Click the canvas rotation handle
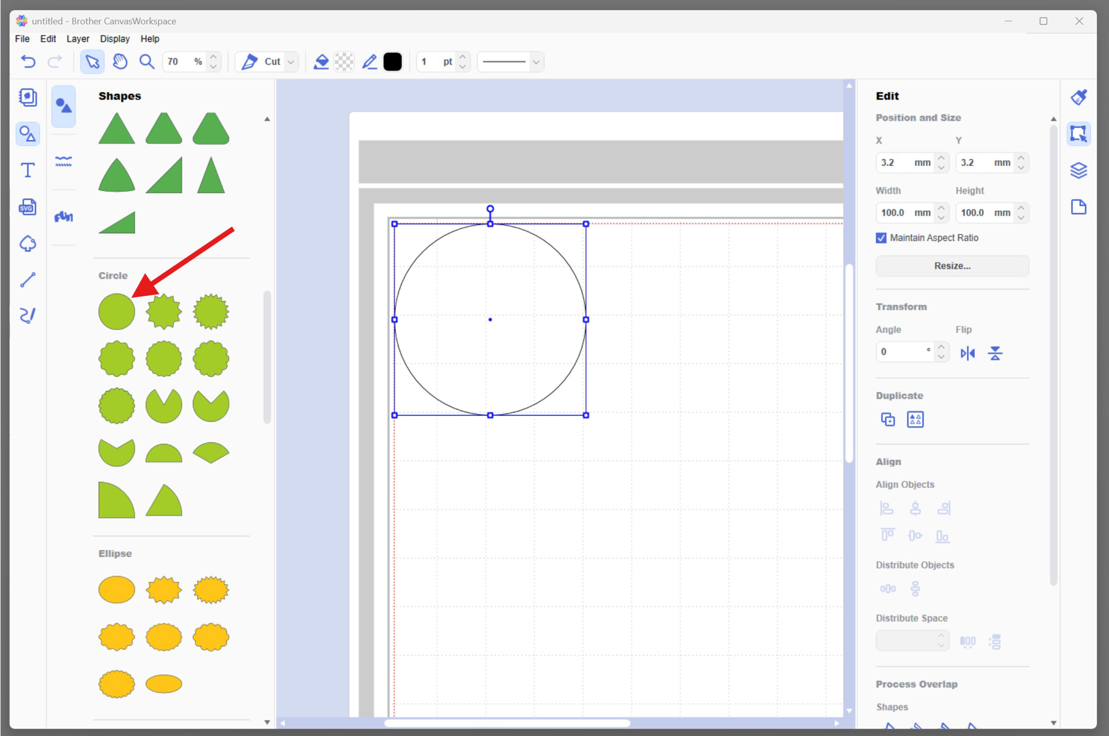The width and height of the screenshot is (1109, 736). tap(490, 209)
